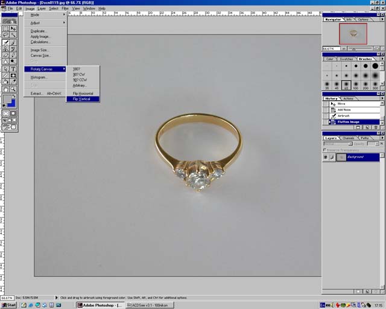Select the Rectangular Marquee tool
Image resolution: width=386 pixels, height=309 pixels.
tap(5, 28)
